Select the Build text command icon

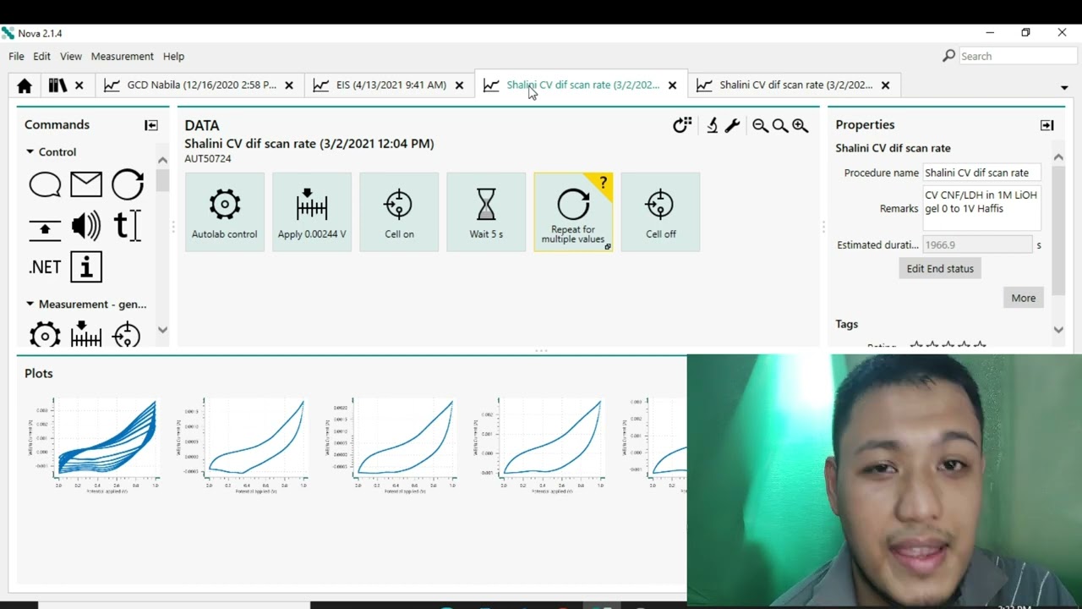coord(128,226)
